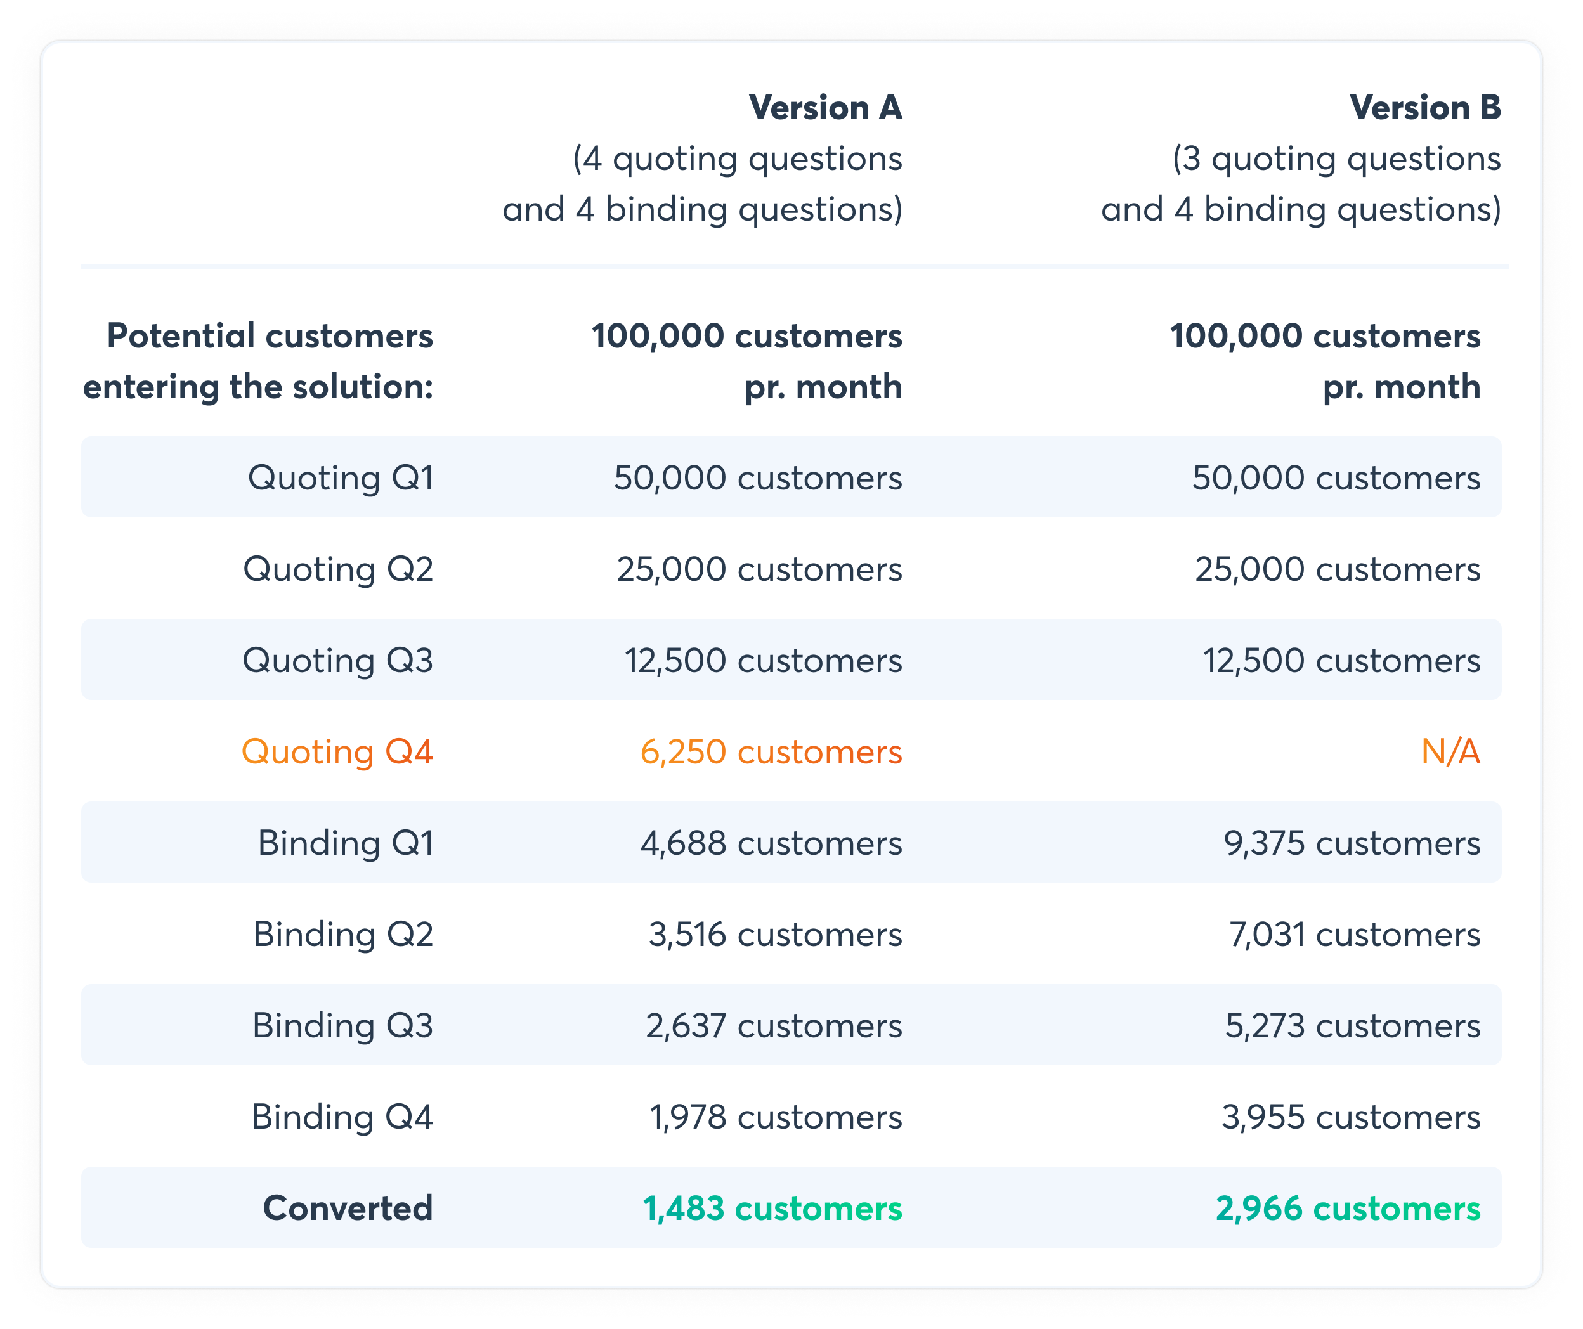This screenshot has width=1583, height=1329.
Task: Click Version B '25,000 customers' cell
Action: [1338, 569]
